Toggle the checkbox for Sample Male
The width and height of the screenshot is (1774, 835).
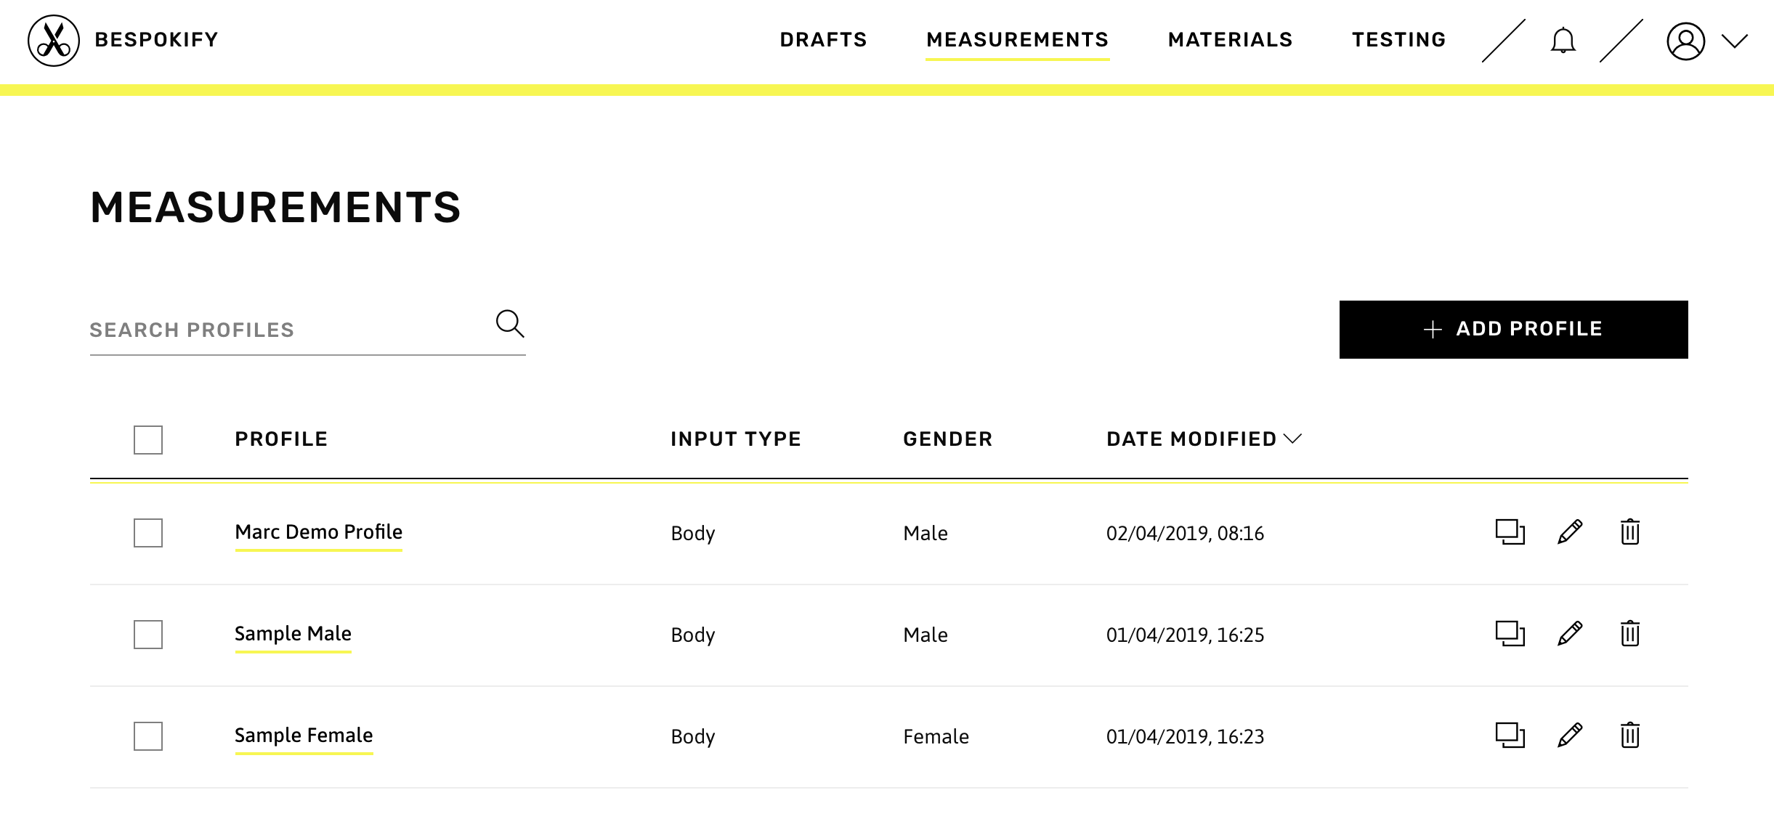[x=147, y=634]
